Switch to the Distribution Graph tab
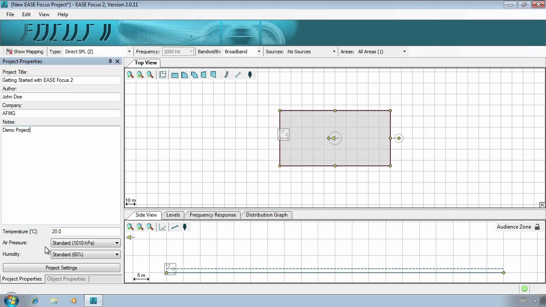The height and width of the screenshot is (307, 546). (x=267, y=215)
